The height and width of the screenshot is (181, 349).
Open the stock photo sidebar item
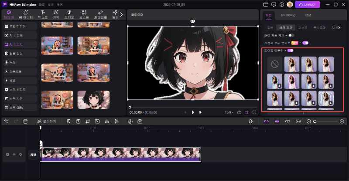click(x=20, y=98)
